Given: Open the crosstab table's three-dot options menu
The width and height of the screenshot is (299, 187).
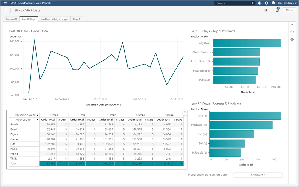Looking at the screenshot, I should 185,113.
